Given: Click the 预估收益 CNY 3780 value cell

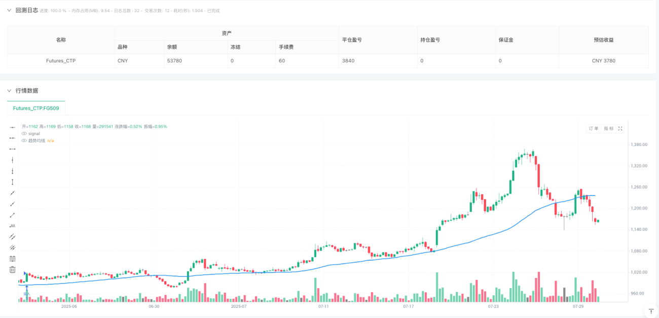Looking at the screenshot, I should click(x=604, y=60).
